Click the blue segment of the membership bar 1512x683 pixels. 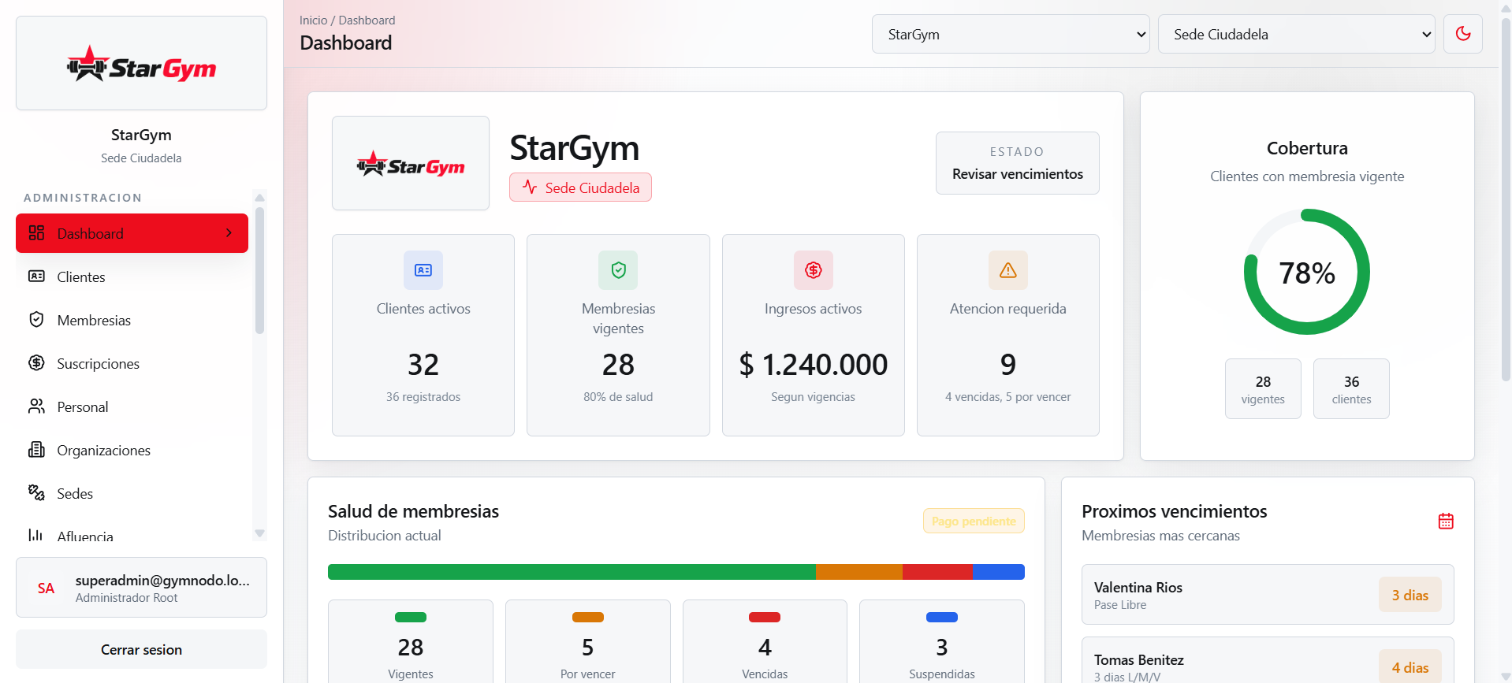click(x=999, y=572)
